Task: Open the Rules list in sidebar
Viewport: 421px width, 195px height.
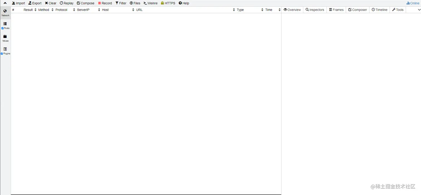Action: pyautogui.click(x=5, y=25)
